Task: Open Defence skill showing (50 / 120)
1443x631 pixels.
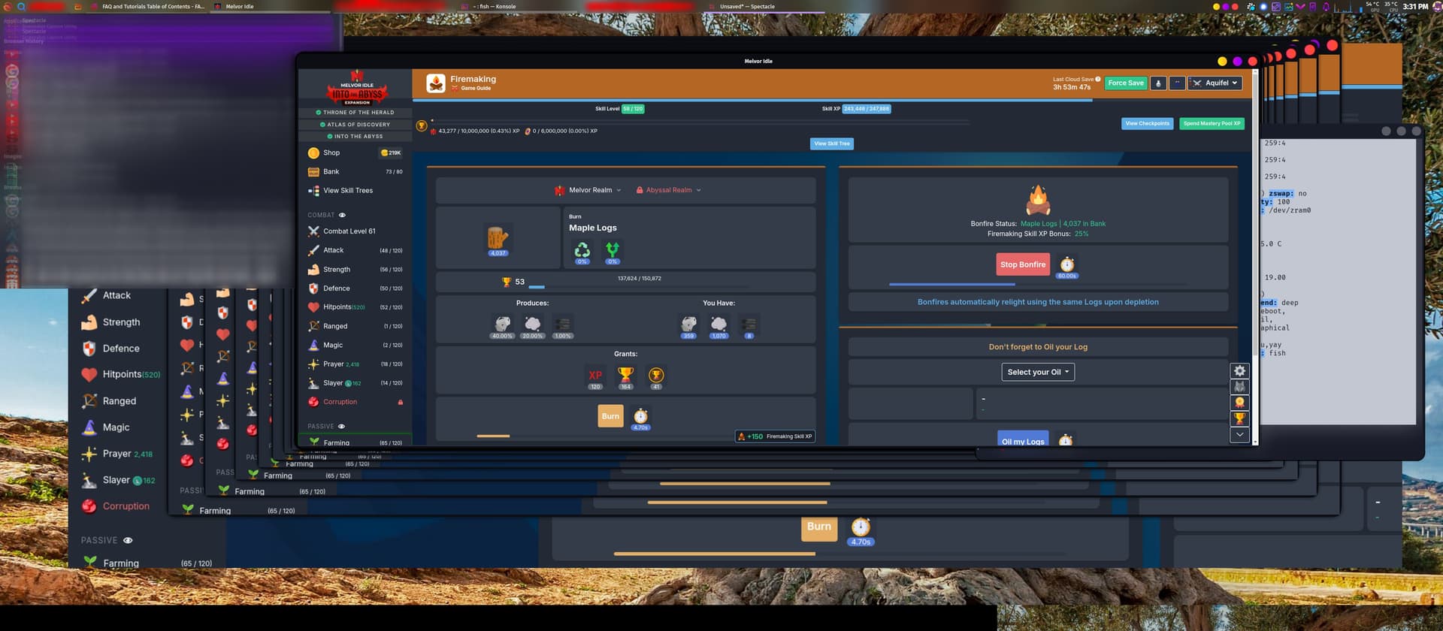Action: click(x=355, y=288)
